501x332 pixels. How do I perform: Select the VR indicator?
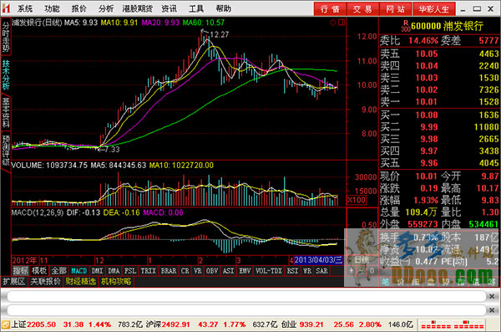[x=198, y=271]
